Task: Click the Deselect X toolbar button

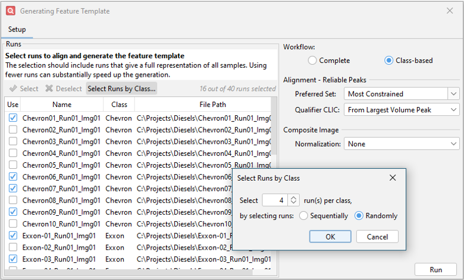Action: pyautogui.click(x=64, y=89)
